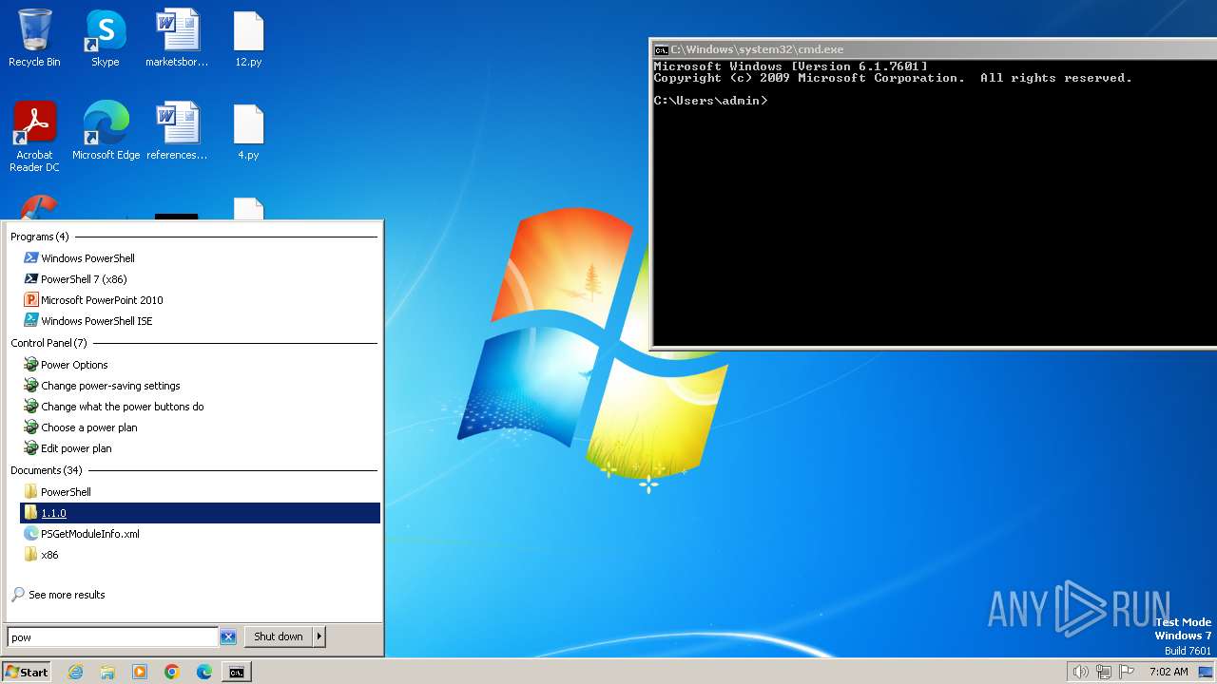Click inside cmd prompt at C:\Users\admin>
This screenshot has height=684, width=1217.
(x=711, y=101)
